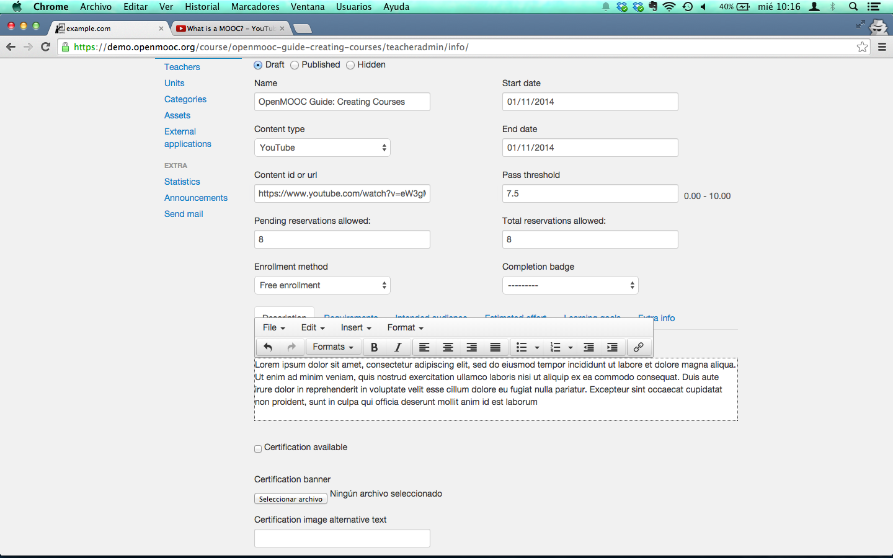Enable the Certification available checkbox
The height and width of the screenshot is (558, 893).
258,449
